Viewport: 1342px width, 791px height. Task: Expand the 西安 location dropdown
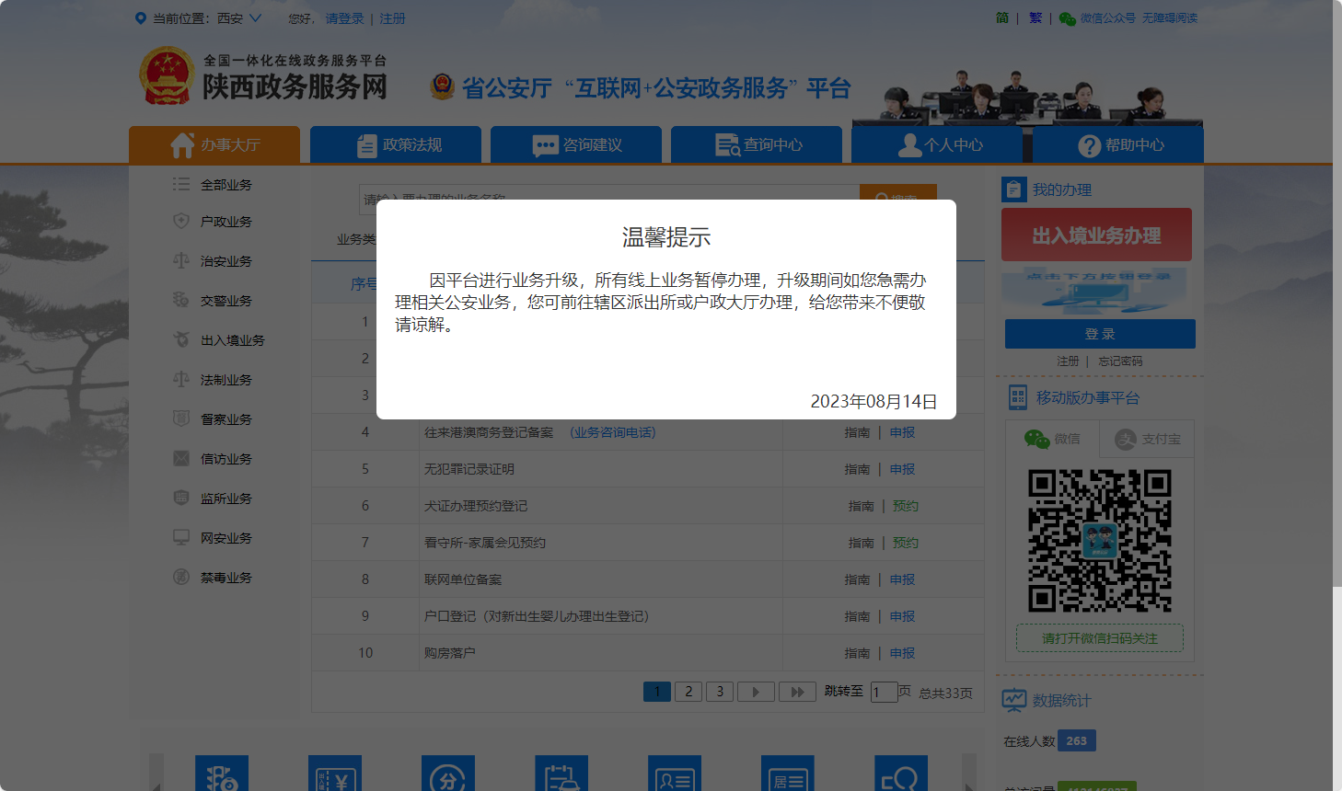[x=255, y=18]
